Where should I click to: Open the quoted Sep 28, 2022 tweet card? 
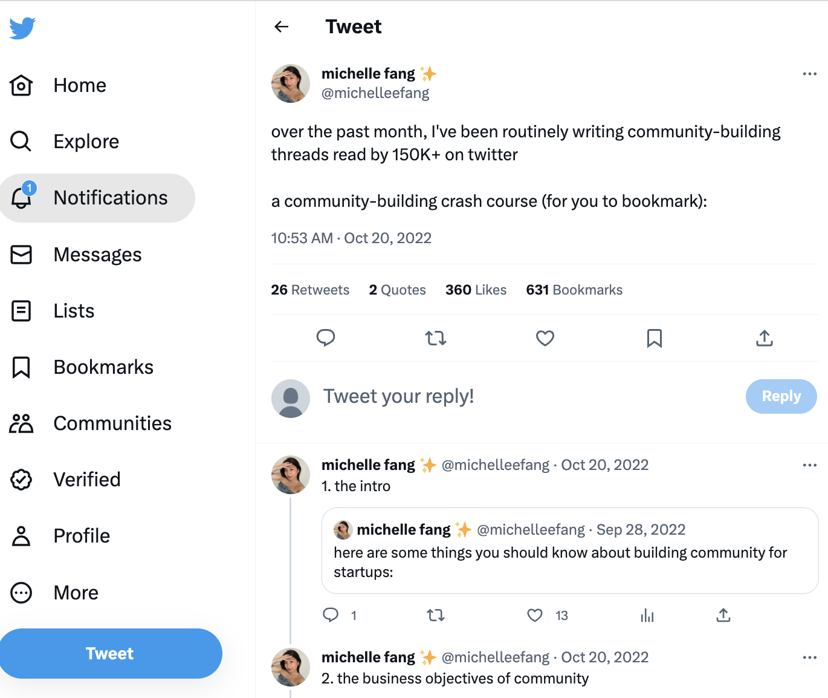tap(570, 550)
